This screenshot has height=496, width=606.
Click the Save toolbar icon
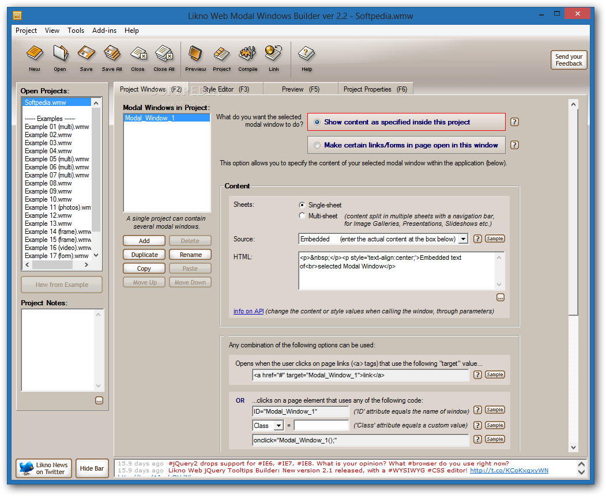tap(86, 58)
